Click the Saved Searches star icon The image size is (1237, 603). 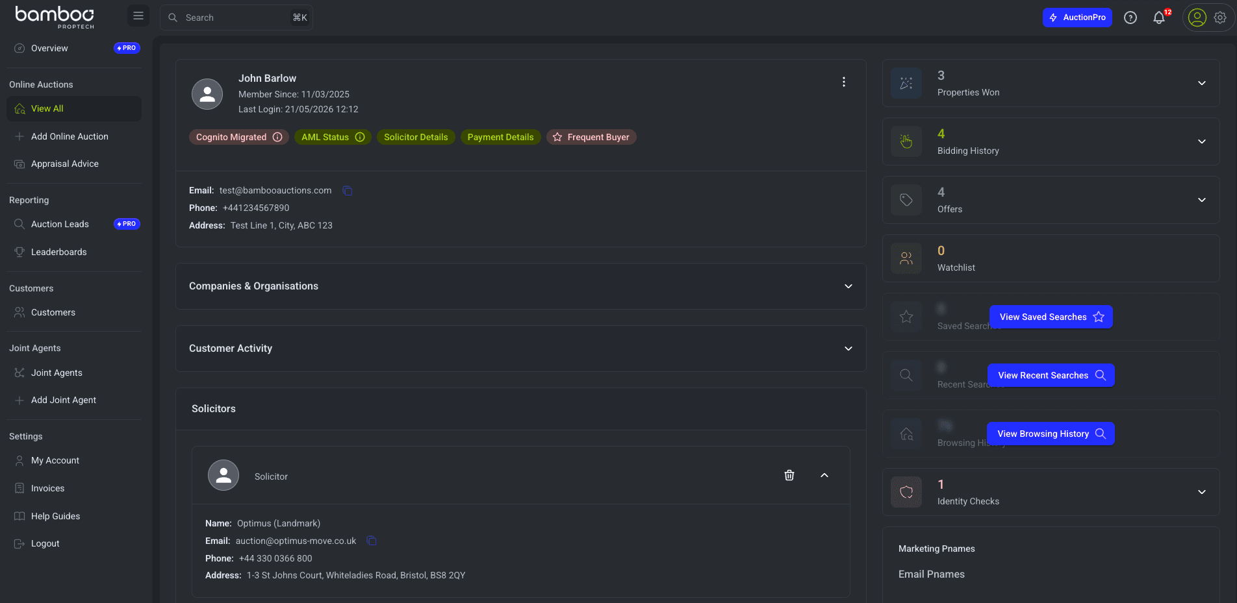(906, 317)
